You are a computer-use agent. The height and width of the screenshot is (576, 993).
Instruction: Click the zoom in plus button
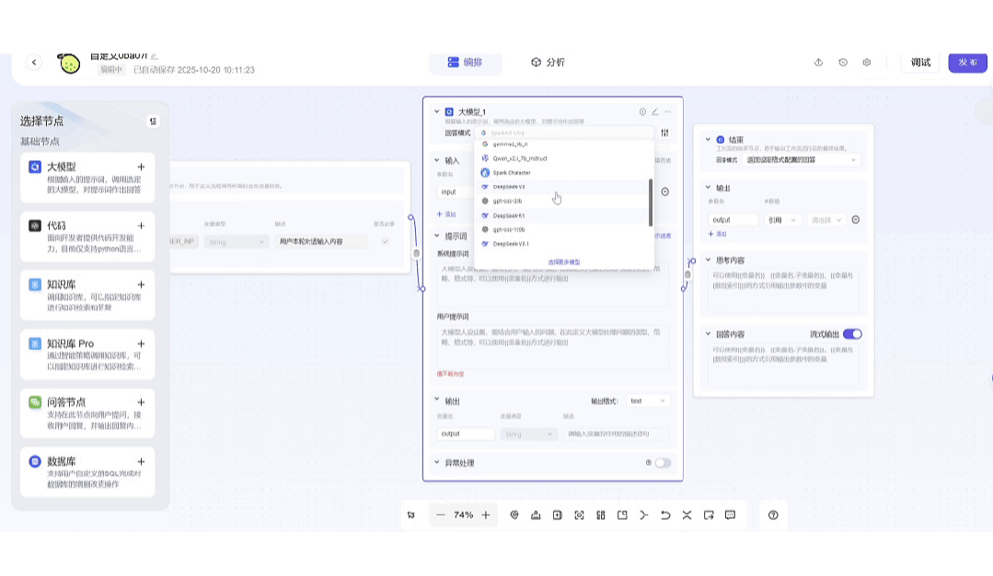[x=486, y=515]
